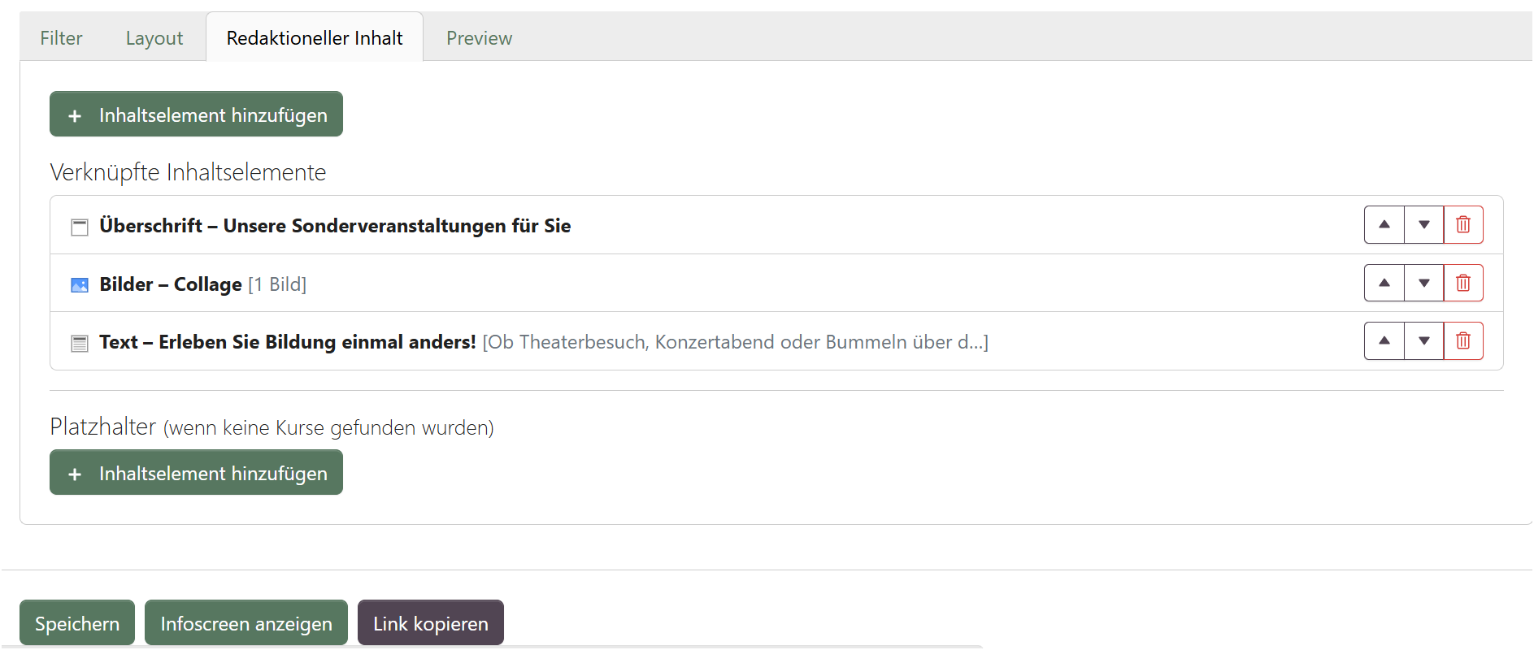Move Text element up
The height and width of the screenshot is (650, 1534).
coord(1384,340)
